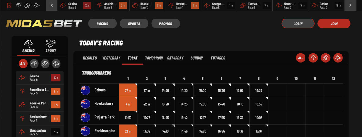Open Casino Race 7 in the top ticker

pos(327,5)
